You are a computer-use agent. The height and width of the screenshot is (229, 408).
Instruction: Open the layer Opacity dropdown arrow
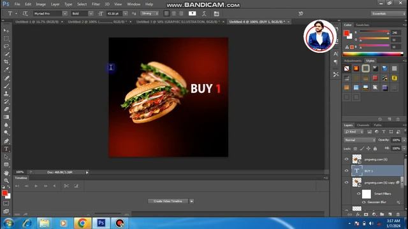pyautogui.click(x=404, y=140)
